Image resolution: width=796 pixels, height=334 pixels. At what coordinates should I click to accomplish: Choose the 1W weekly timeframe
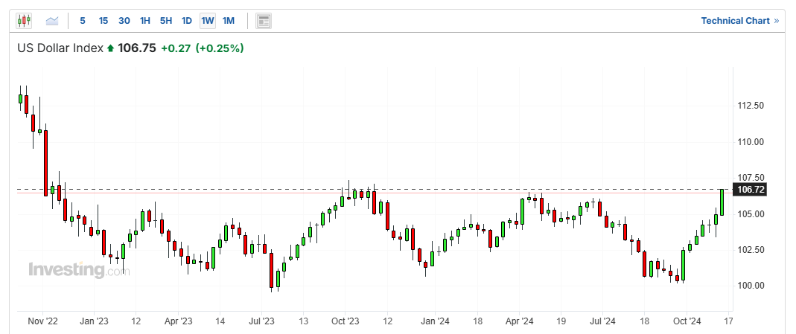tap(208, 21)
